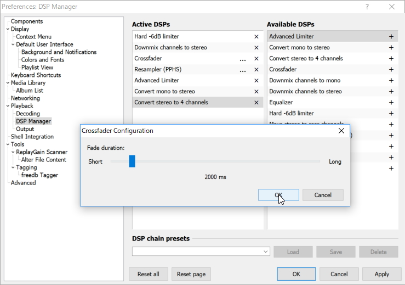This screenshot has height=285, width=405.
Task: Remove Hard -6dB limiter from Active DSPs
Action: pos(256,37)
